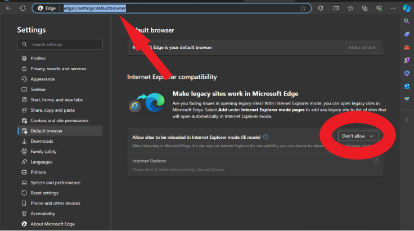Open Favorites list icon

[x=350, y=8]
